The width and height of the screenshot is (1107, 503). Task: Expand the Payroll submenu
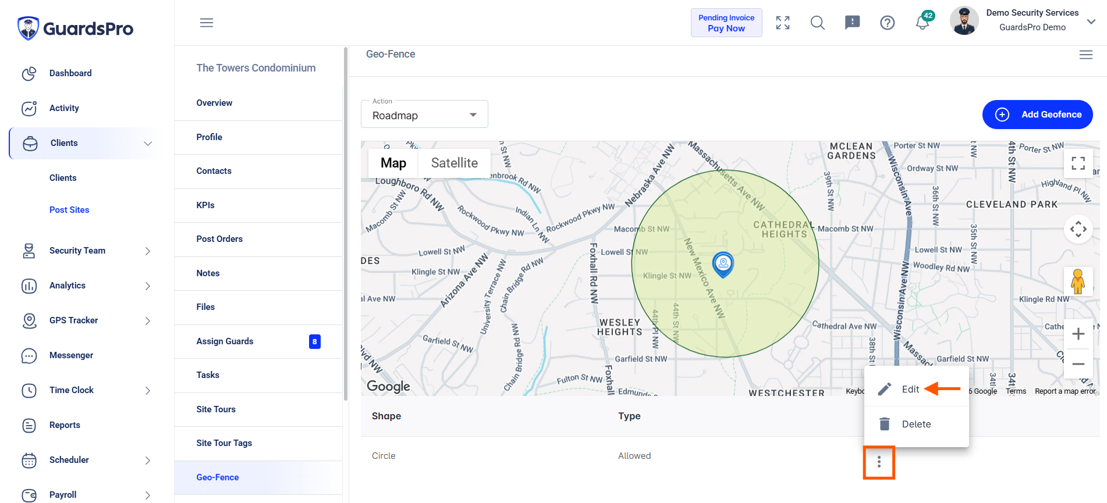(x=148, y=495)
